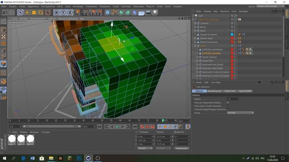The image size is (289, 162).
Task: Add a Camera object
Action: (149, 13)
